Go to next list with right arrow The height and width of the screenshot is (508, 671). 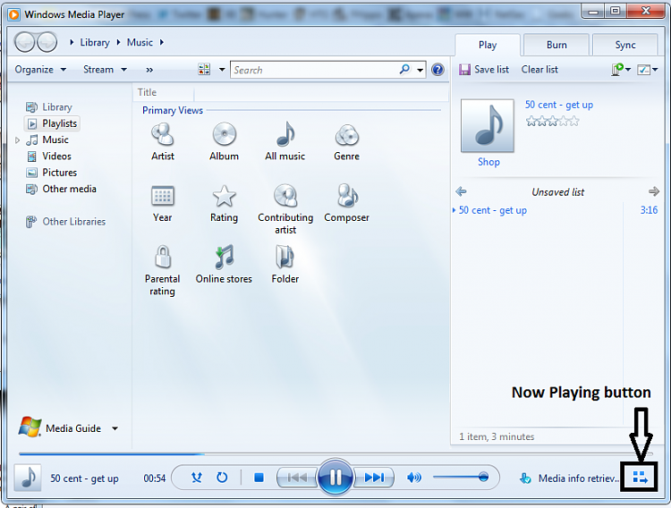click(653, 191)
